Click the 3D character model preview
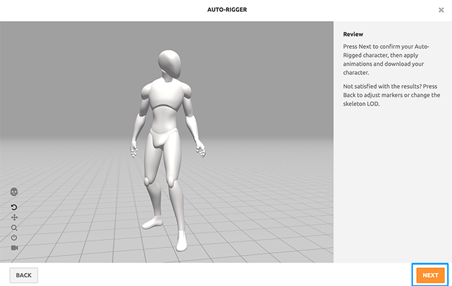The width and height of the screenshot is (452, 286). (x=168, y=149)
